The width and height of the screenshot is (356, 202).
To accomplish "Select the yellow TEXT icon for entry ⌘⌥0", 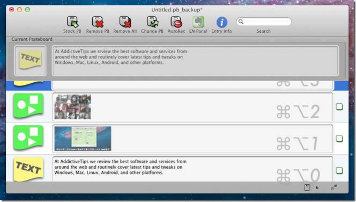I will (x=28, y=169).
